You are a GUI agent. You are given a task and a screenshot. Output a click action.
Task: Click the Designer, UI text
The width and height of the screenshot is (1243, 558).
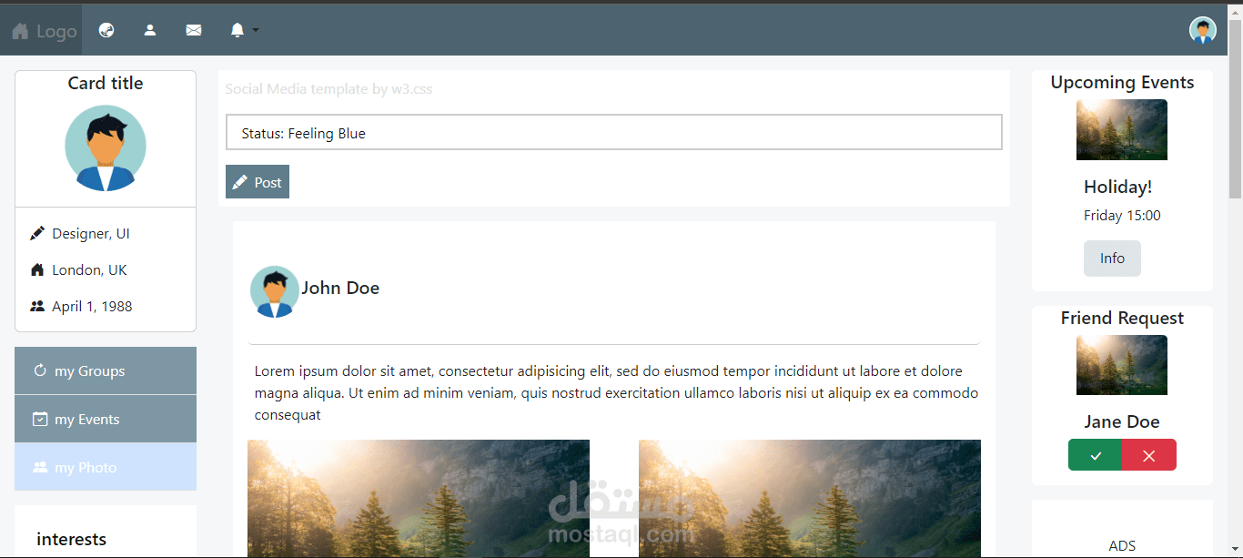coord(91,233)
